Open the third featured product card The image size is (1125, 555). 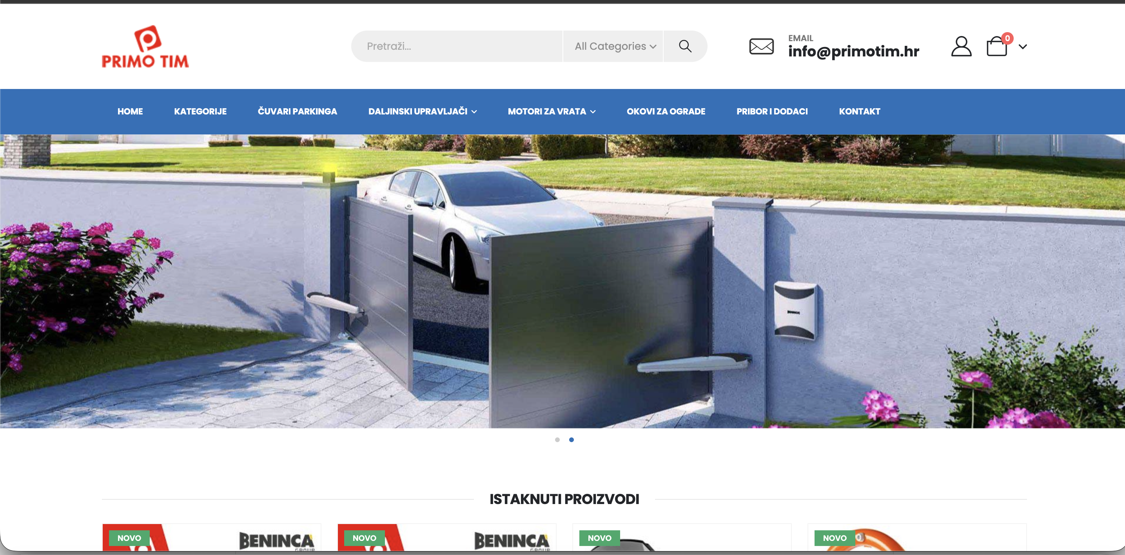pos(682,537)
